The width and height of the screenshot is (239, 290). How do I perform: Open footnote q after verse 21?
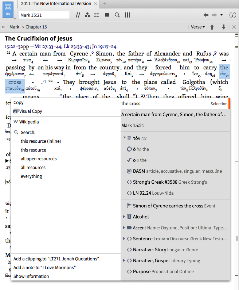click(44, 81)
